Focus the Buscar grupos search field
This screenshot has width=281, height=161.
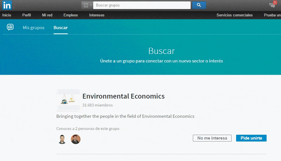(142, 5)
